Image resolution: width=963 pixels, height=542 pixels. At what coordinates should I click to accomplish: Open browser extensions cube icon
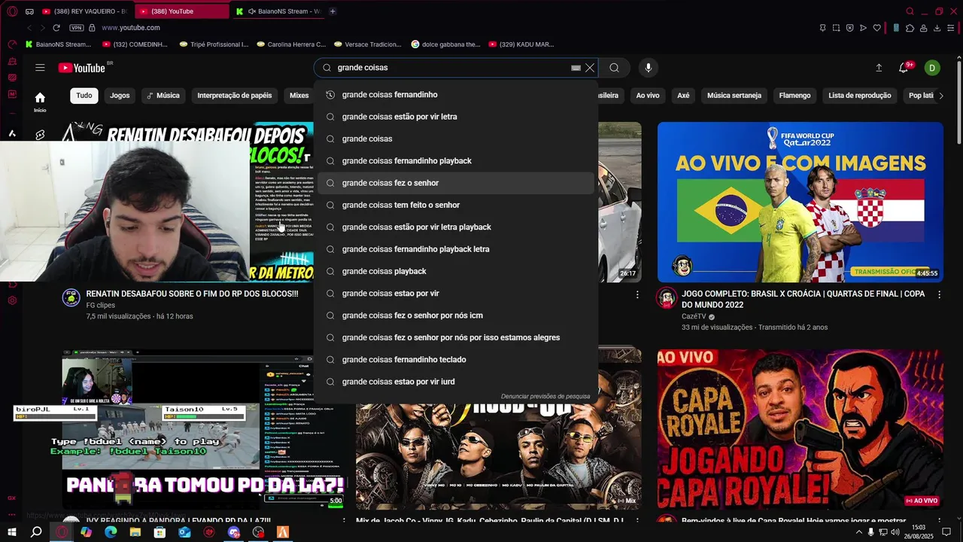[x=910, y=28]
